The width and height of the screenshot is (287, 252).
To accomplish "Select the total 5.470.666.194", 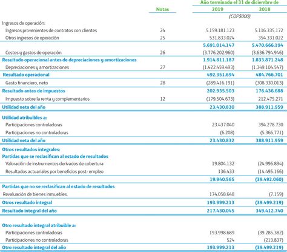I will pyautogui.click(x=268, y=45).
